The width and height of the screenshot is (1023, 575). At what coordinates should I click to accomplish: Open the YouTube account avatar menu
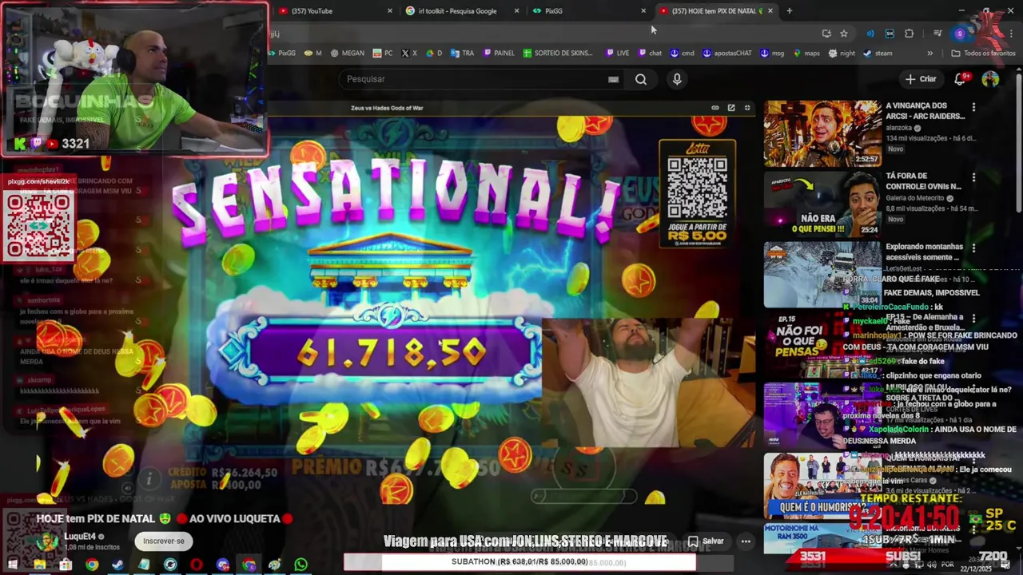(990, 79)
